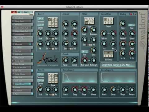Click the Filter Resonance knob

[x=93, y=30]
